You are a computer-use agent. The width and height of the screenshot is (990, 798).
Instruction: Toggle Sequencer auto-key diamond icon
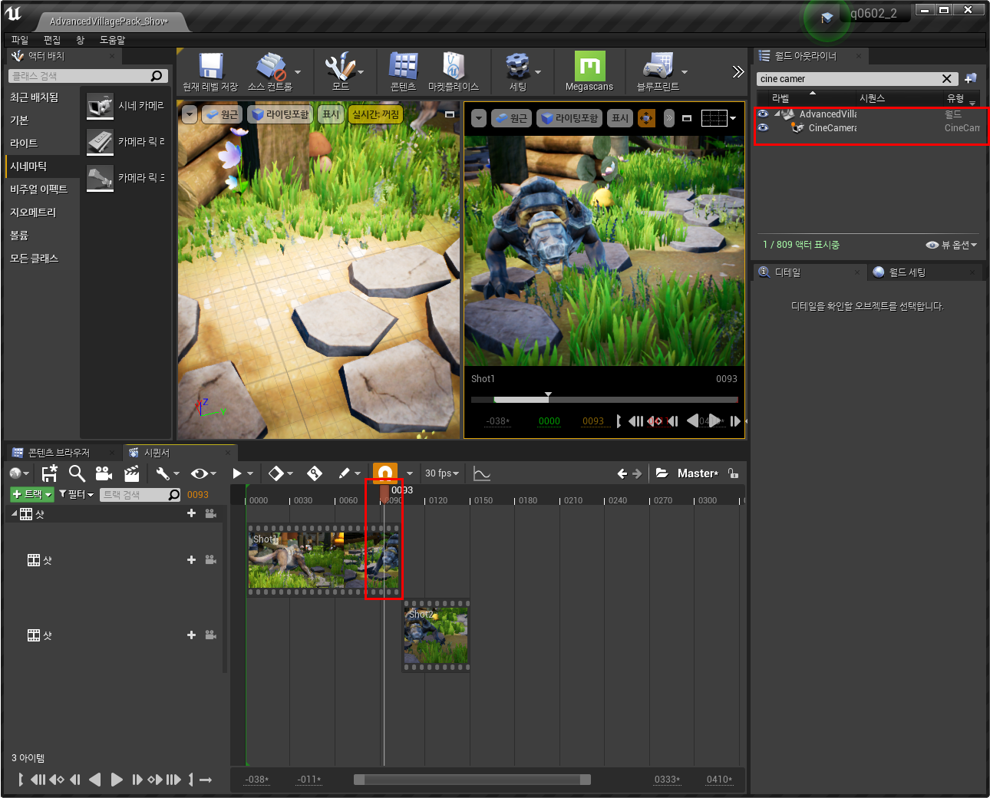315,473
